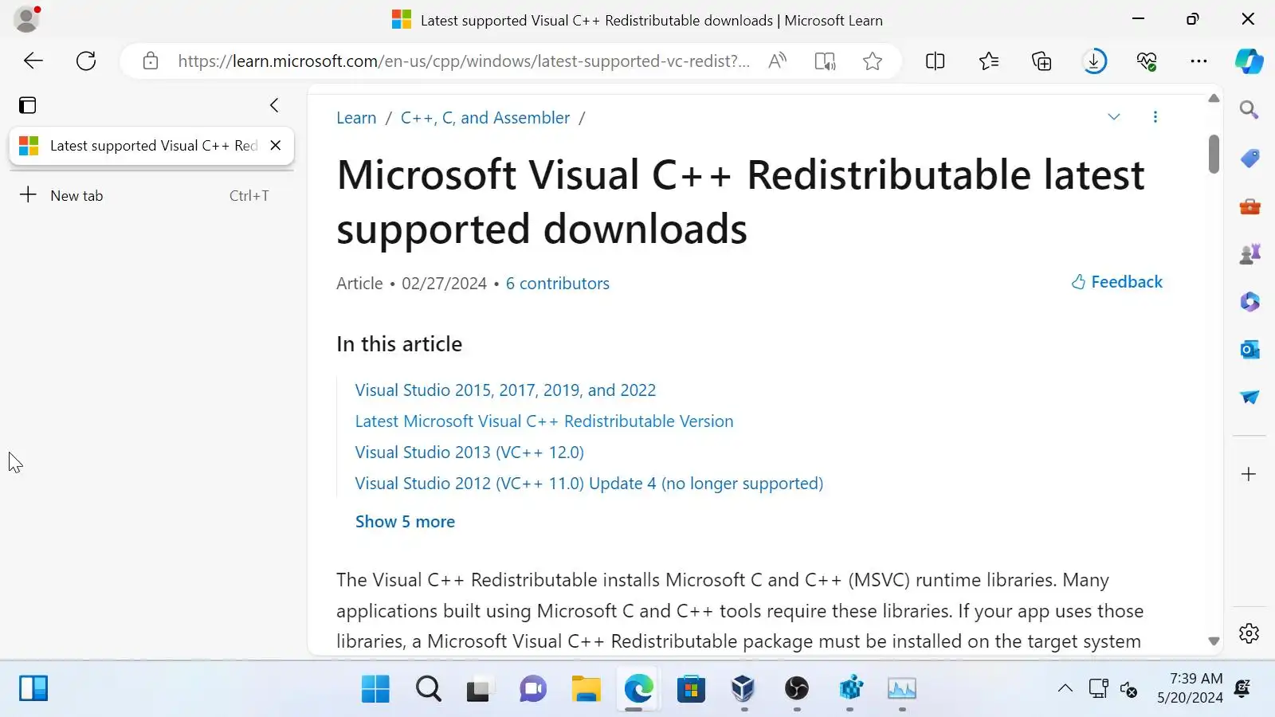This screenshot has width=1275, height=717.
Task: Open the Downloads panel
Action: (1095, 61)
